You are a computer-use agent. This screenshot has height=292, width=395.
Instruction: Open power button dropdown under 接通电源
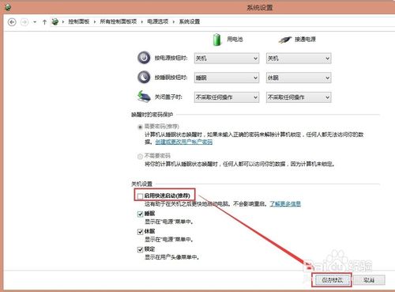pos(299,59)
